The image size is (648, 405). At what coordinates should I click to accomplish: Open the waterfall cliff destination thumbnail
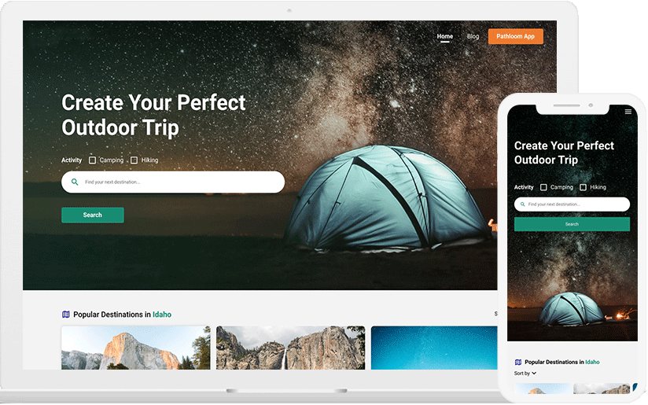[x=290, y=348]
